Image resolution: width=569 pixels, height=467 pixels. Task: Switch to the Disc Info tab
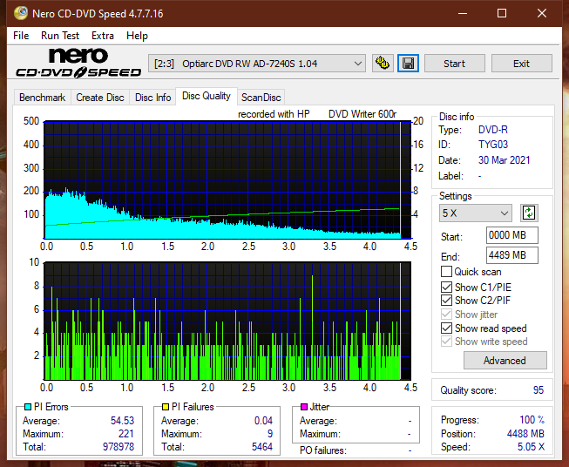[152, 98]
